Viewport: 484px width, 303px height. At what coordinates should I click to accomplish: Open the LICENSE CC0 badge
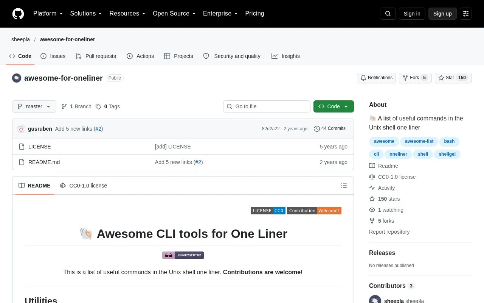pyautogui.click(x=268, y=211)
